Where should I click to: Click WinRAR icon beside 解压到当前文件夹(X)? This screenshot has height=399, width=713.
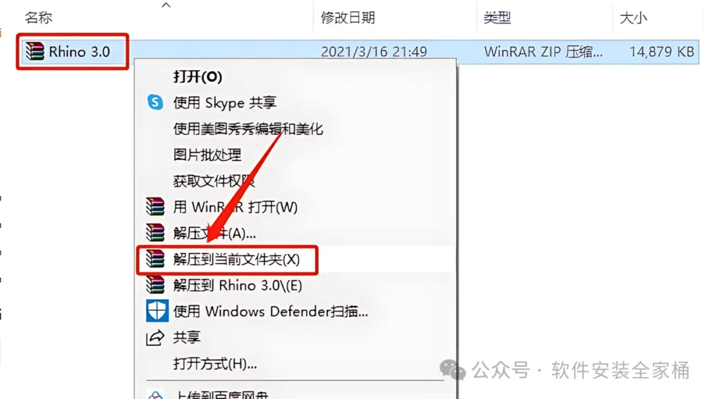(x=155, y=259)
